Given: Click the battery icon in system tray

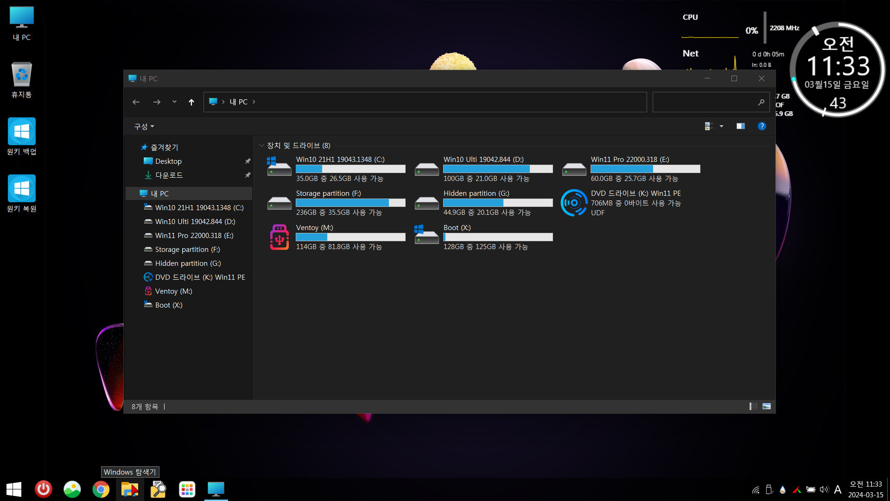Looking at the screenshot, I should click(811, 489).
